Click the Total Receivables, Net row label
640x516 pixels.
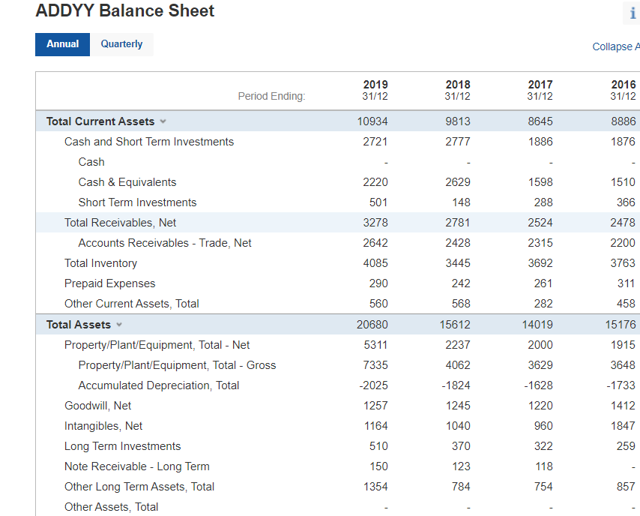tap(120, 223)
